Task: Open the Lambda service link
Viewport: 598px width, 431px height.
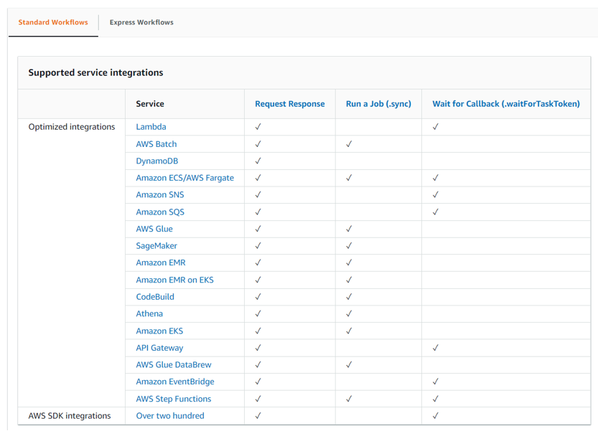Action: (151, 126)
